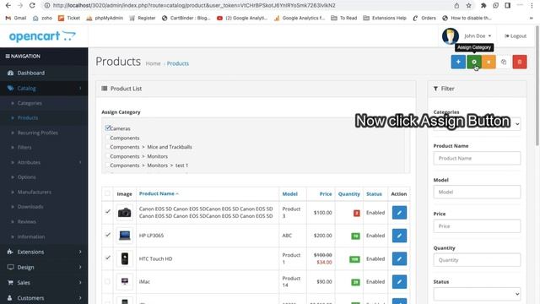Sort by Quantity column header
540x304 pixels.
click(348, 193)
